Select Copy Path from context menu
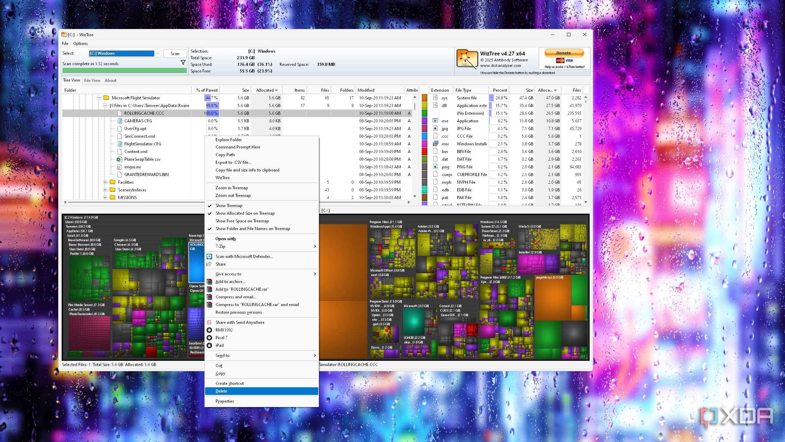Screen dimensions: 785x442 point(262,155)
